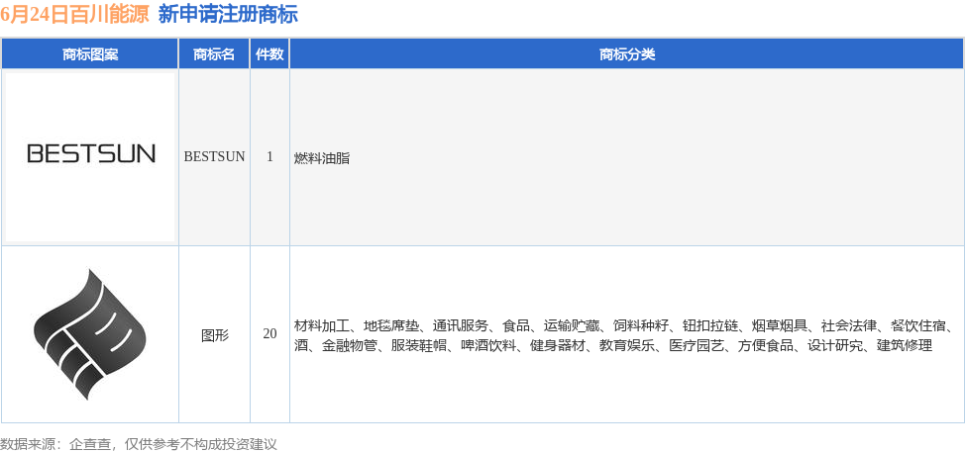
Task: Click the 商标分类 column header
Action: (627, 54)
